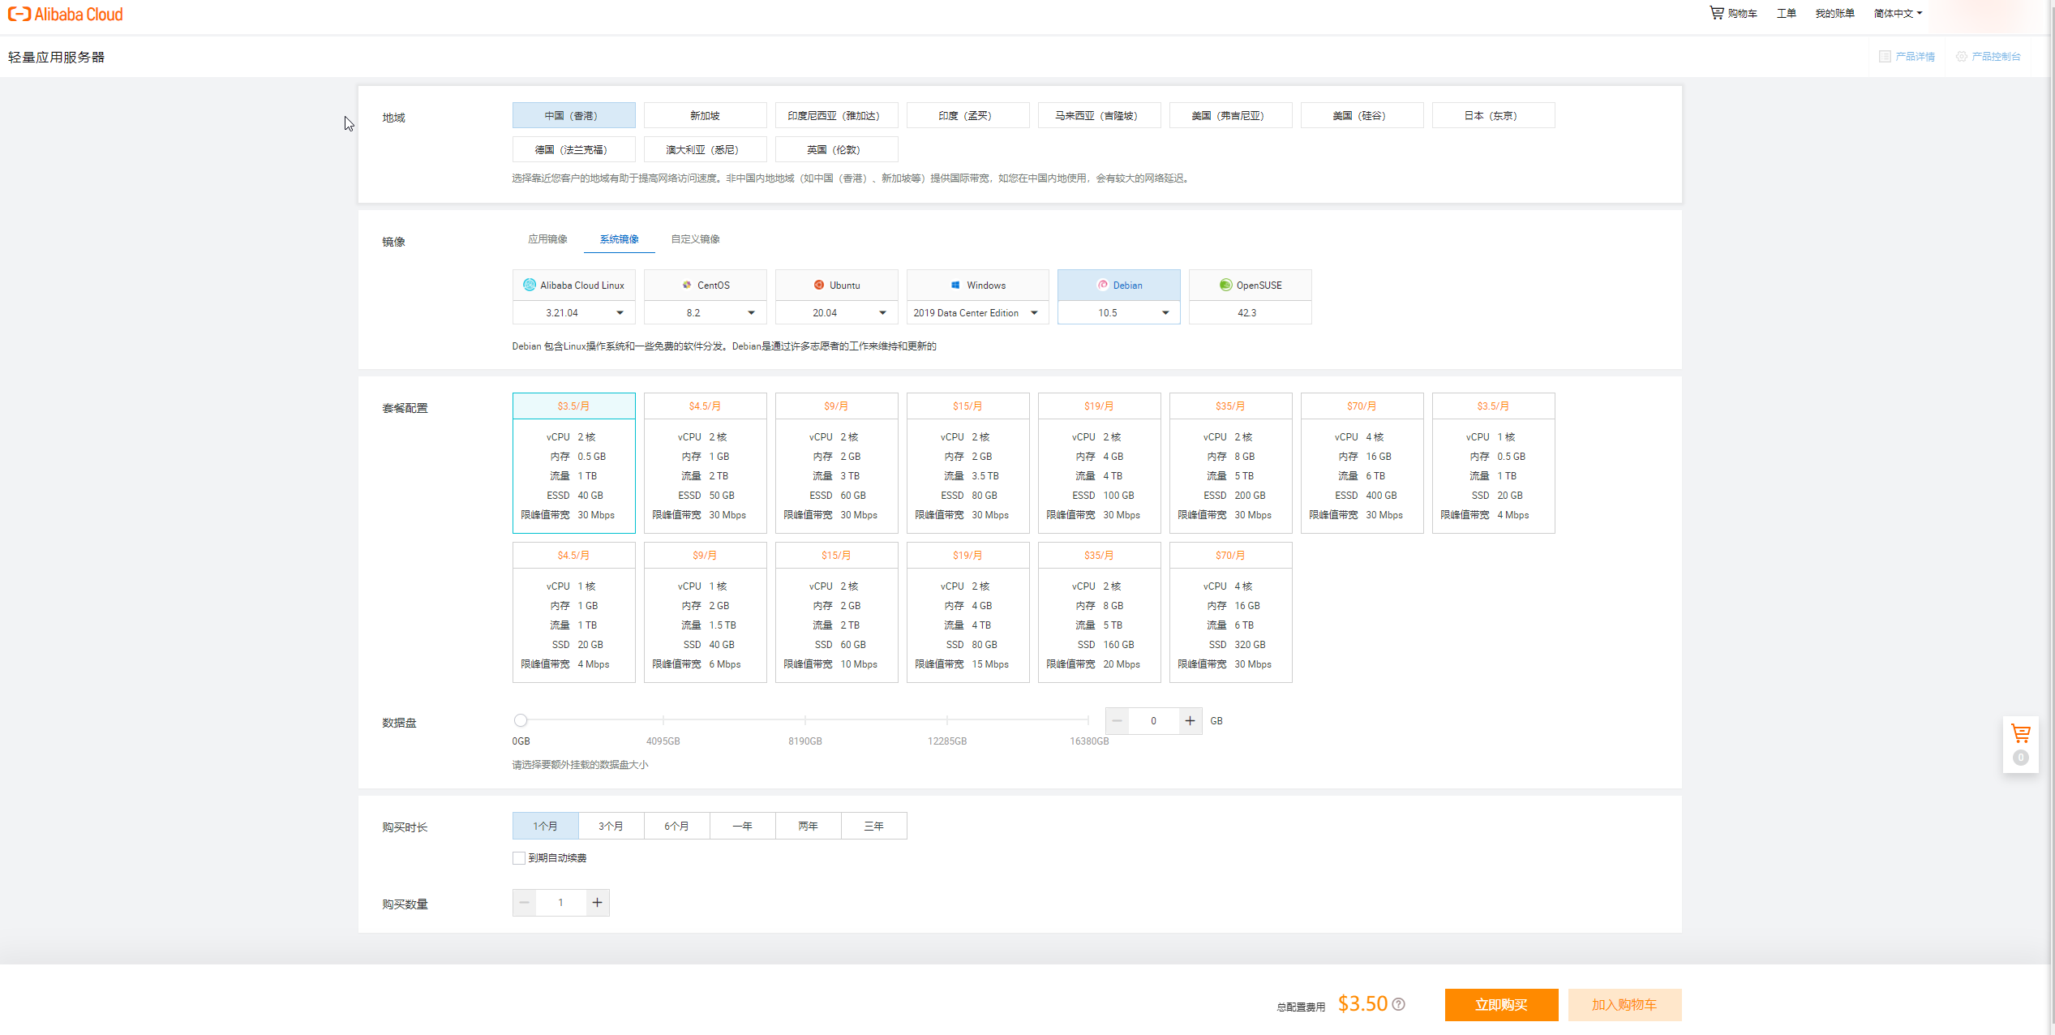The width and height of the screenshot is (2055, 1035).
Task: Click 立即购买 buy now button
Action: click(1501, 1004)
